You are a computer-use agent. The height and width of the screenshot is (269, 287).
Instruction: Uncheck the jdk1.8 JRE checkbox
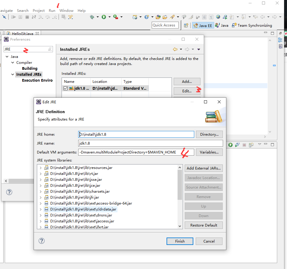tap(65, 88)
